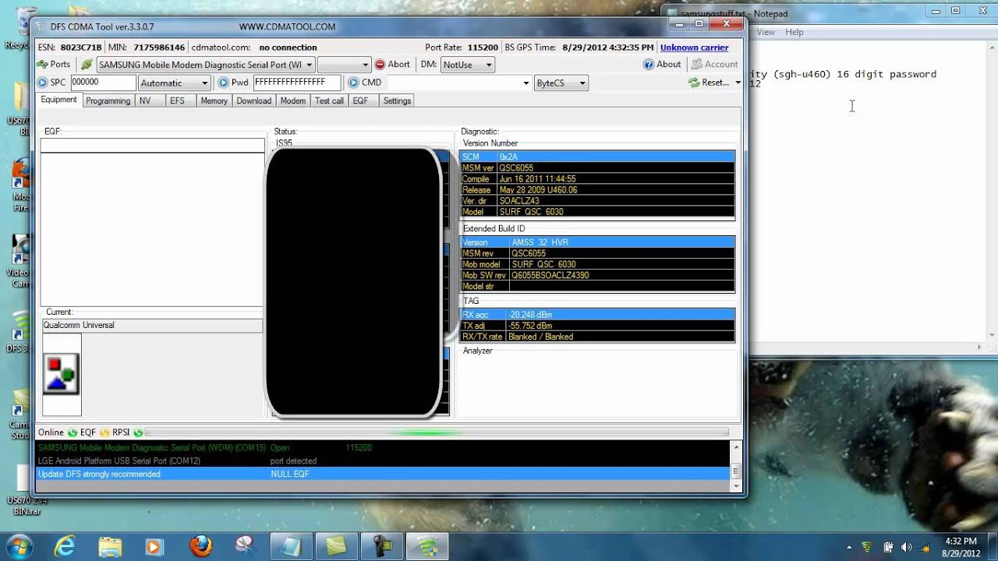Viewport: 998px width, 561px height.
Task: Open the SAMSUNG Mobile Modem port dropdown
Action: (x=206, y=65)
